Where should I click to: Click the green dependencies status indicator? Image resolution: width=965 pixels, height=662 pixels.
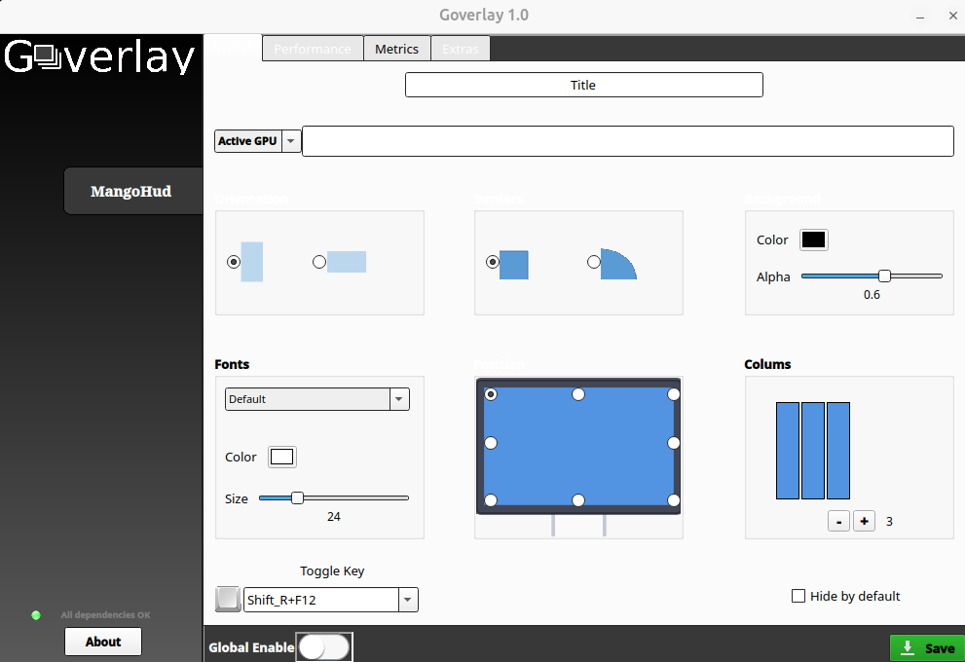point(36,614)
